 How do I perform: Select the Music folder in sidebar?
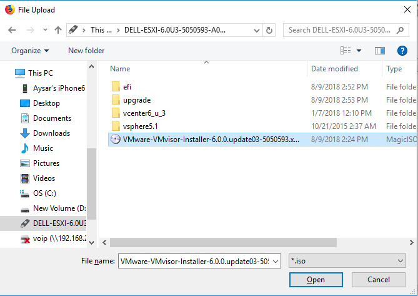click(42, 148)
